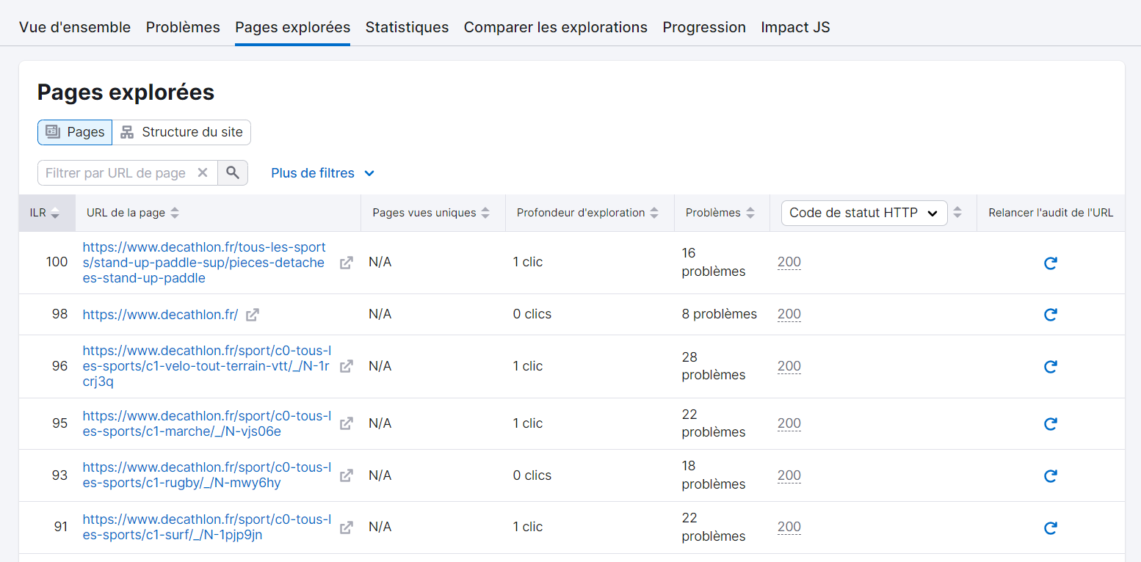Select the Pages view toggle

tap(74, 131)
